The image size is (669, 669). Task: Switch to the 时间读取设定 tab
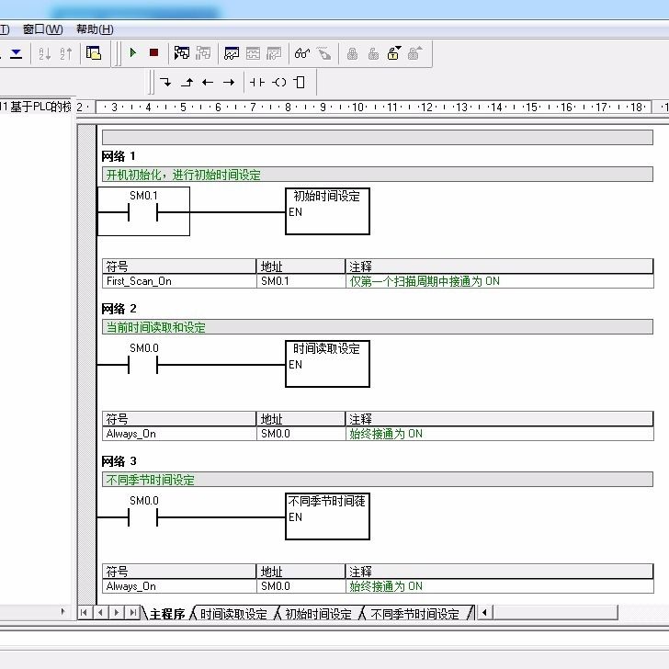[x=233, y=614]
